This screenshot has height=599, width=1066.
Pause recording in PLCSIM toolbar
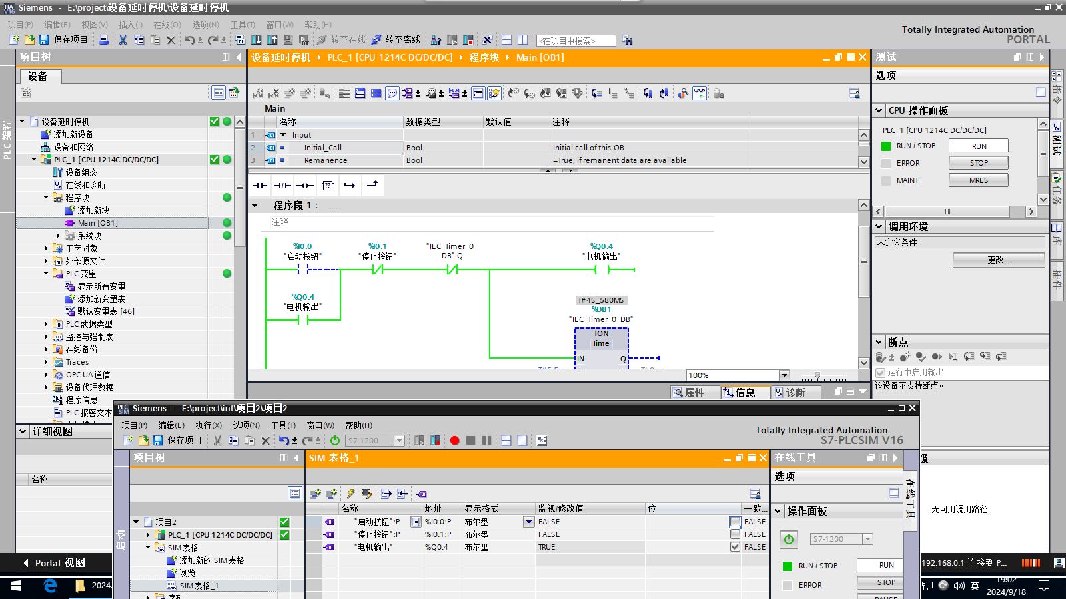(x=487, y=441)
